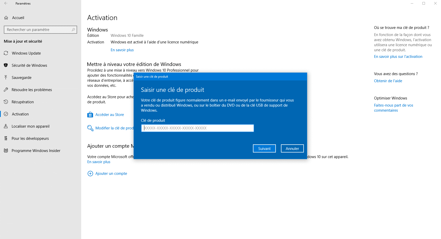The width and height of the screenshot is (441, 239).
Task: Click the Rechercher un paramètre search box
Action: click(x=38, y=30)
